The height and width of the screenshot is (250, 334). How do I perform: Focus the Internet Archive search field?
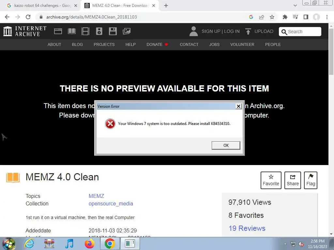(300, 32)
